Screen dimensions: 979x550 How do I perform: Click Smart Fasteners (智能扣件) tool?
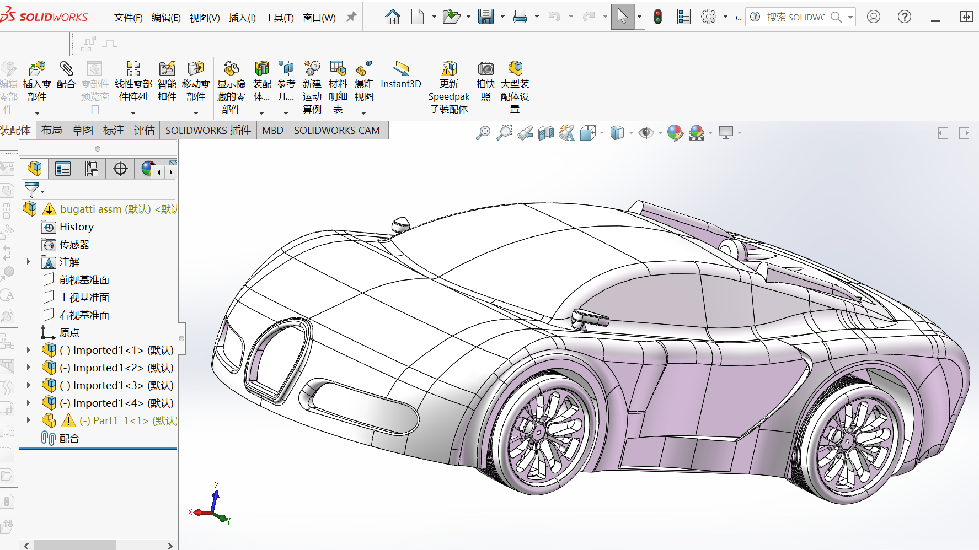167,82
